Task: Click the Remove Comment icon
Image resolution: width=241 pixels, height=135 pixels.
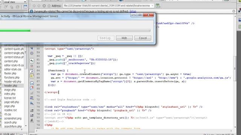Action: tap(32, 88)
